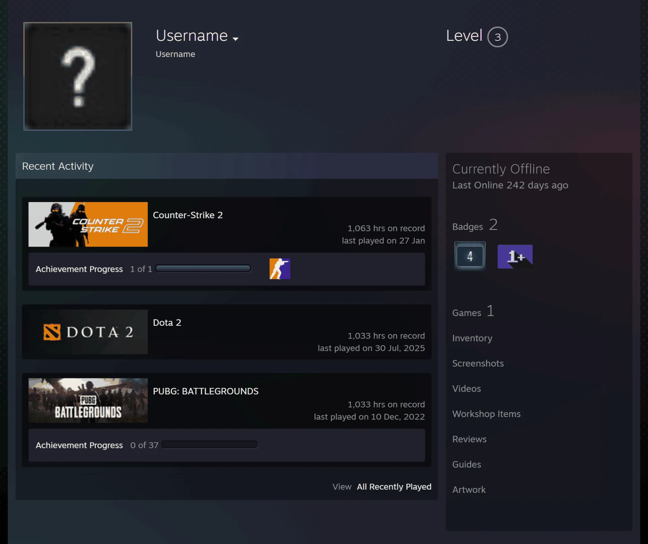Open the Badges section link
Screen dimensions: 648x544
[475, 225]
